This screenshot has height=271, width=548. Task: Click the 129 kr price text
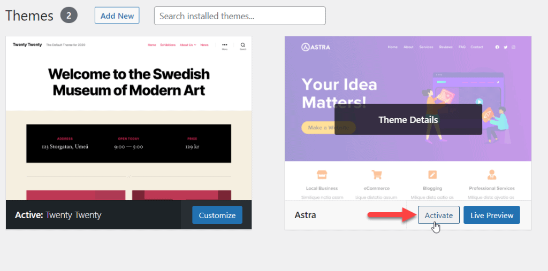[x=192, y=146]
